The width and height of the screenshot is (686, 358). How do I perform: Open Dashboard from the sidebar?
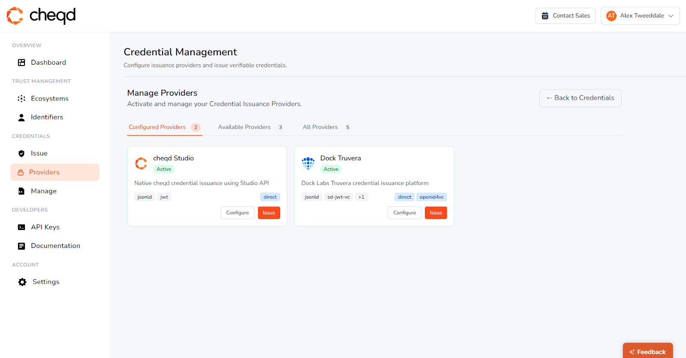pos(48,63)
